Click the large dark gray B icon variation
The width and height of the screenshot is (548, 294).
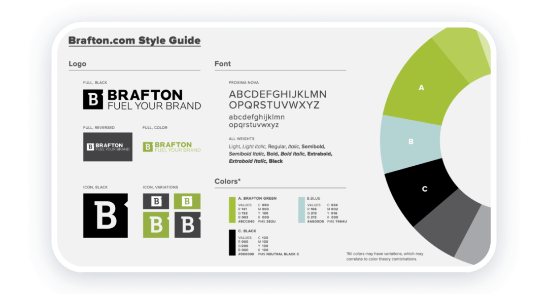[x=187, y=225]
